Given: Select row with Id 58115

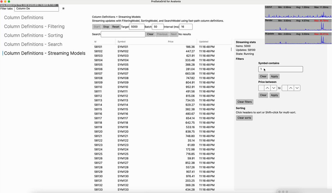Looking at the screenshot, I should point(162,109).
